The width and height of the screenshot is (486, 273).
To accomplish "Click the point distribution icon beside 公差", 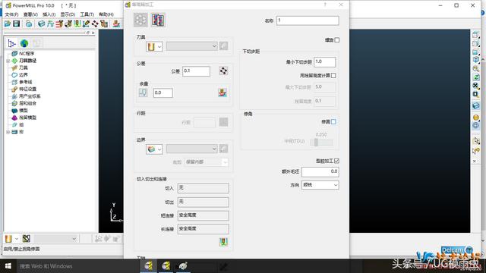I will point(223,71).
